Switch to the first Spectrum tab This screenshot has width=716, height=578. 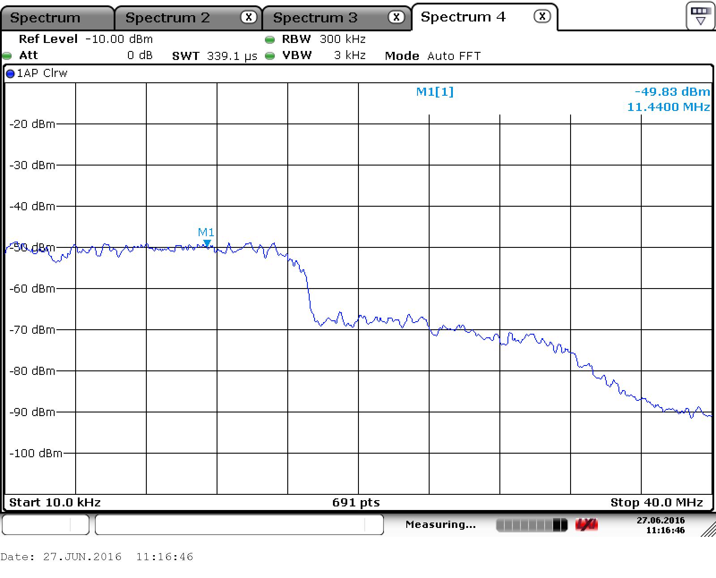point(45,18)
